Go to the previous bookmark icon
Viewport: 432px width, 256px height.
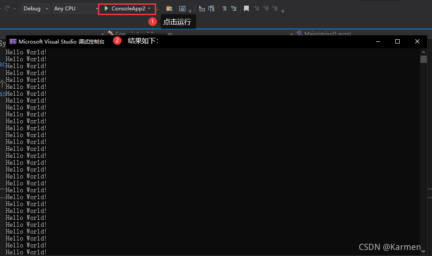(x=257, y=8)
